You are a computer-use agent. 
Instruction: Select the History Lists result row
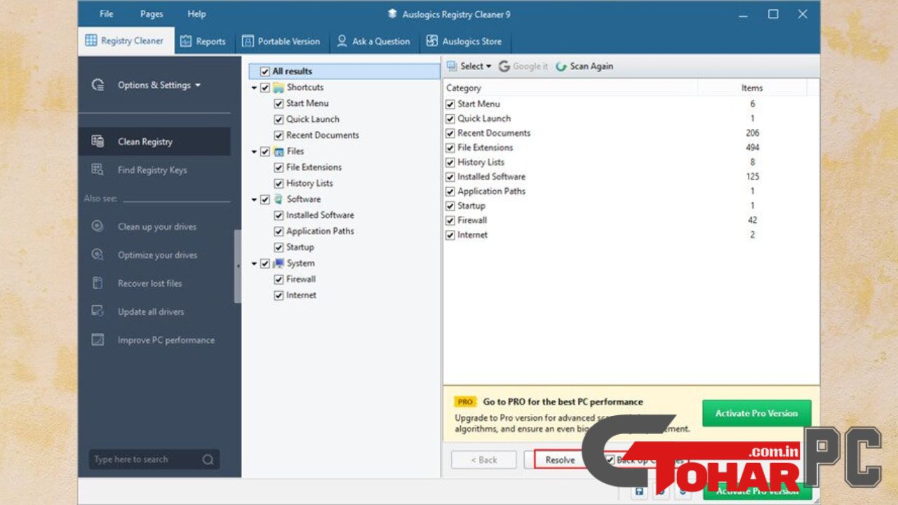631,162
